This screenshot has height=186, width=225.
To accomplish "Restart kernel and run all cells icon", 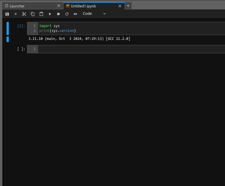I will click(x=75, y=14).
